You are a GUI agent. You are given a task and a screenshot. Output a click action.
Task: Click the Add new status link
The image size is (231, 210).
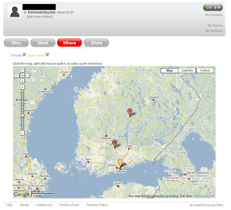click(40, 17)
